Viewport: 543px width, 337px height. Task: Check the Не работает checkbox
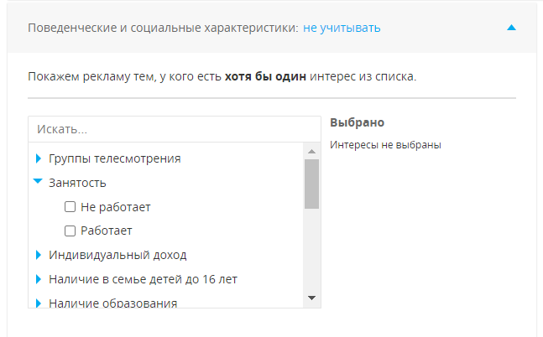(x=70, y=207)
